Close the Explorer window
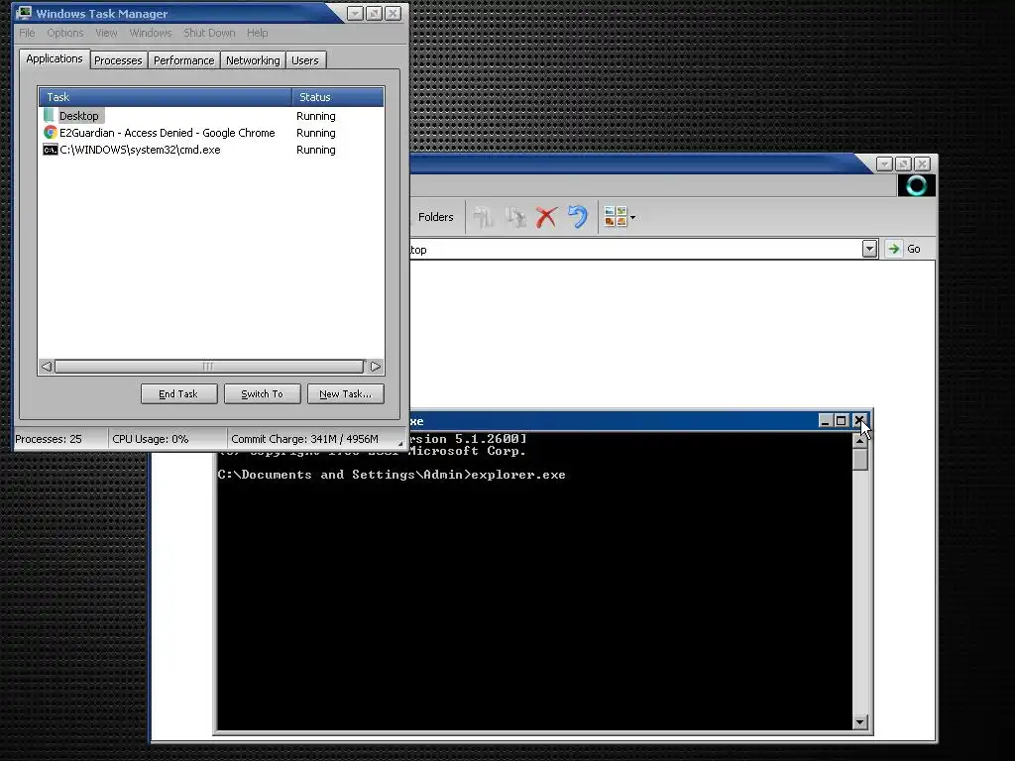 point(922,163)
